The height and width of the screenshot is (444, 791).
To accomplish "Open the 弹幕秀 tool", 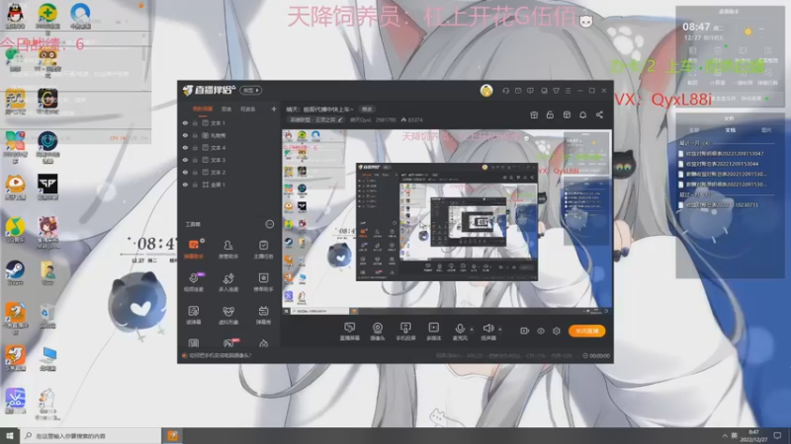I will coord(263,315).
